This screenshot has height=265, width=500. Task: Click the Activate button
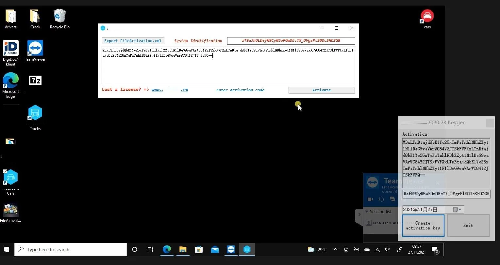(322, 90)
